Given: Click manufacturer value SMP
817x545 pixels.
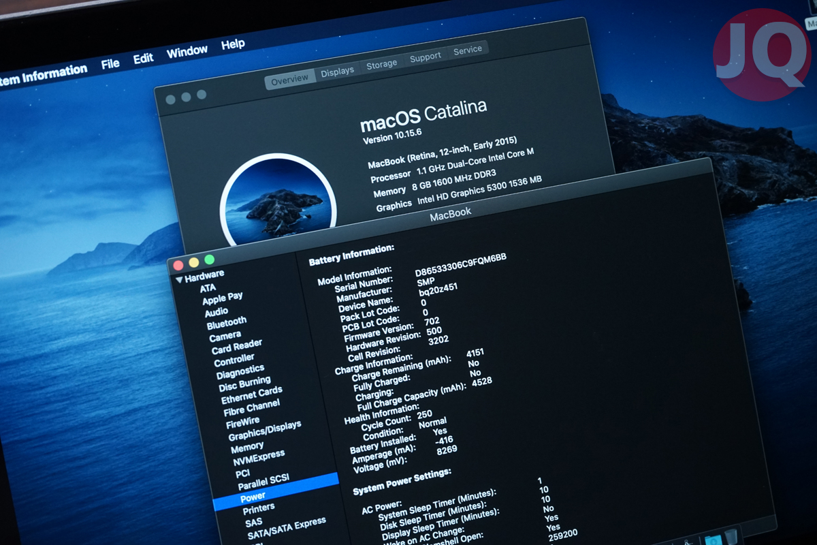Looking at the screenshot, I should (x=426, y=281).
